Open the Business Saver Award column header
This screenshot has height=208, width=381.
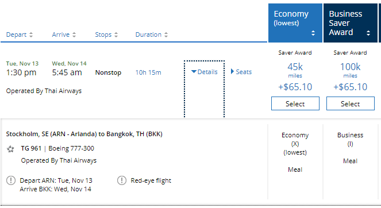(x=351, y=23)
